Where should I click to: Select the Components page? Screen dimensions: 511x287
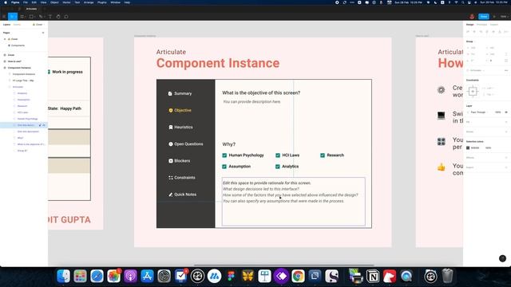[x=18, y=45]
